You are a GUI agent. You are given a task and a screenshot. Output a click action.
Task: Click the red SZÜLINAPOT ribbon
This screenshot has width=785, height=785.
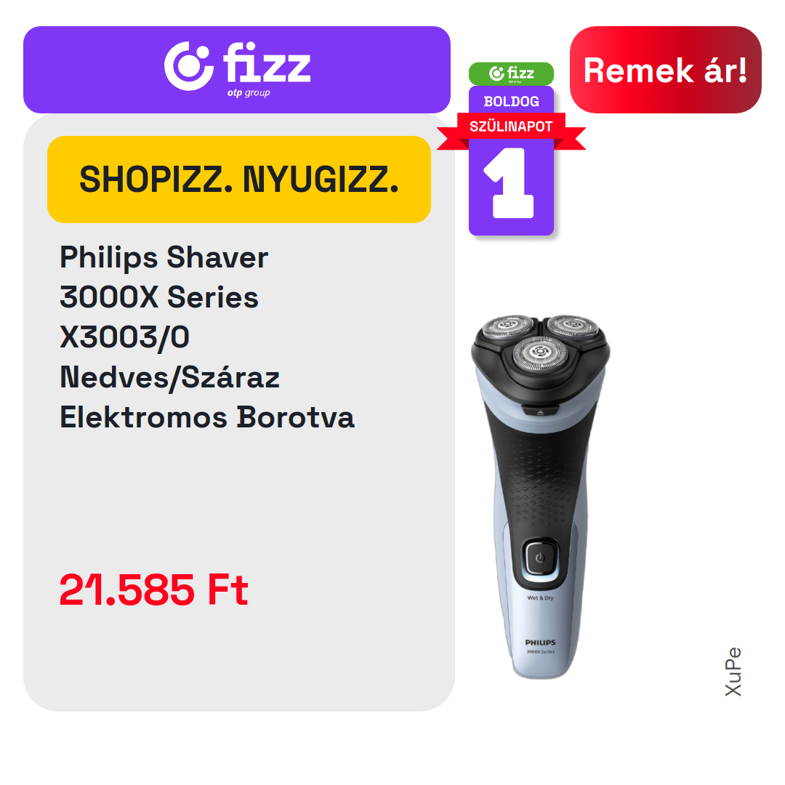(511, 126)
